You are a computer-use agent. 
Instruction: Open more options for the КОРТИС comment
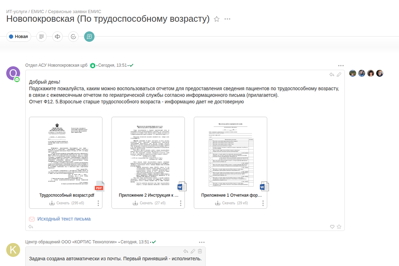(201, 242)
